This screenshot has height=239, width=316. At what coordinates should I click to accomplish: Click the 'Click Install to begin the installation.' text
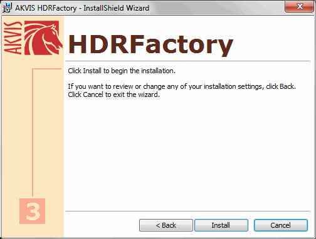click(x=122, y=71)
